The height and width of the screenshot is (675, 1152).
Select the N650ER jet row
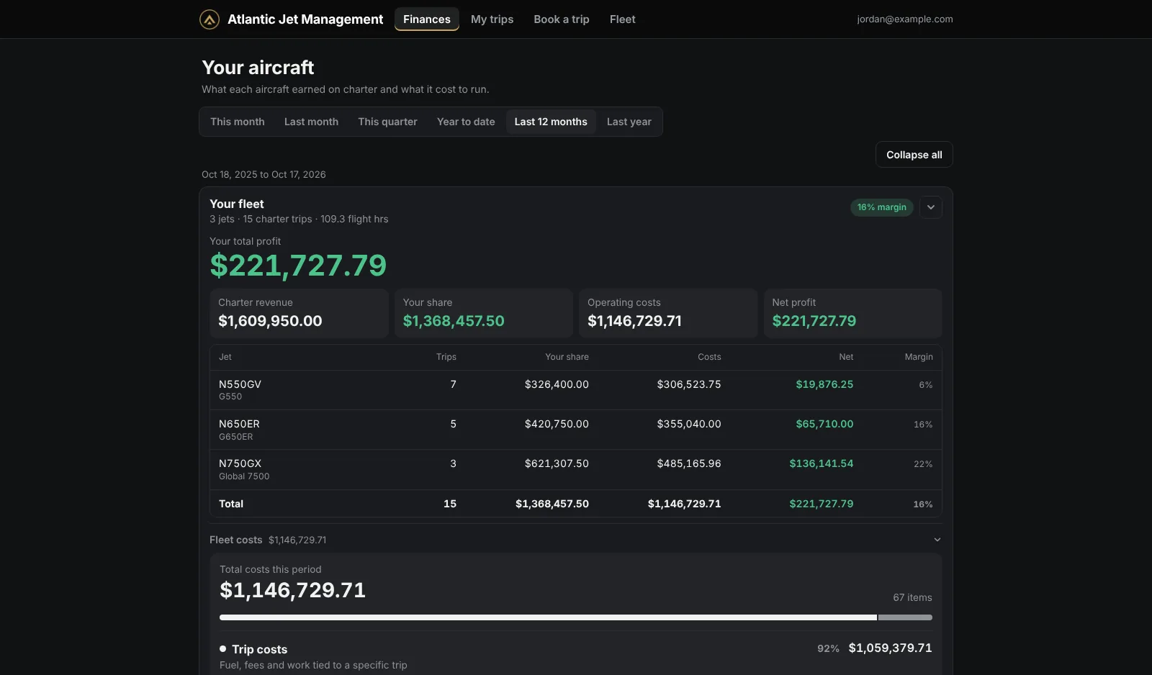pyautogui.click(x=576, y=430)
